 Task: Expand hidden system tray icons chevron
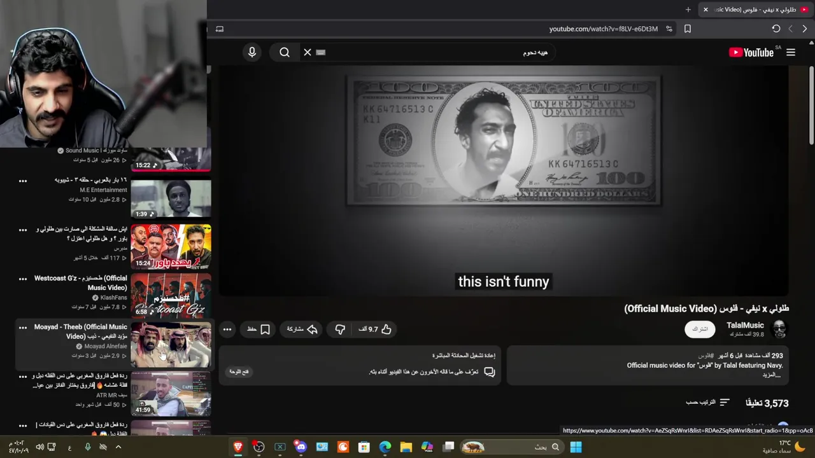(118, 447)
